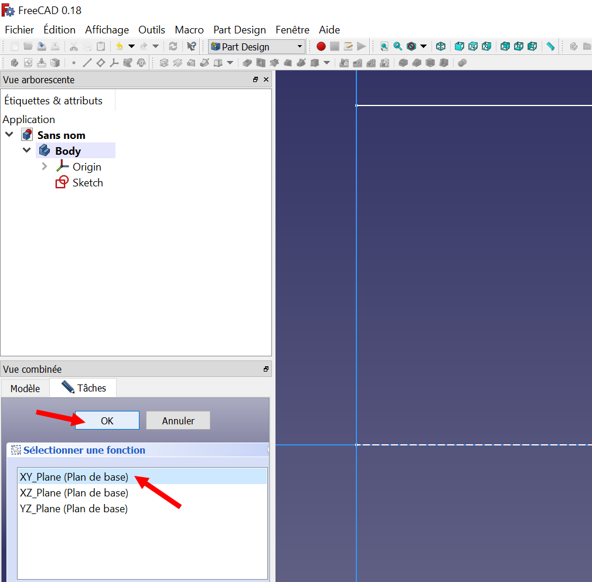Open the Édition menu

(59, 30)
